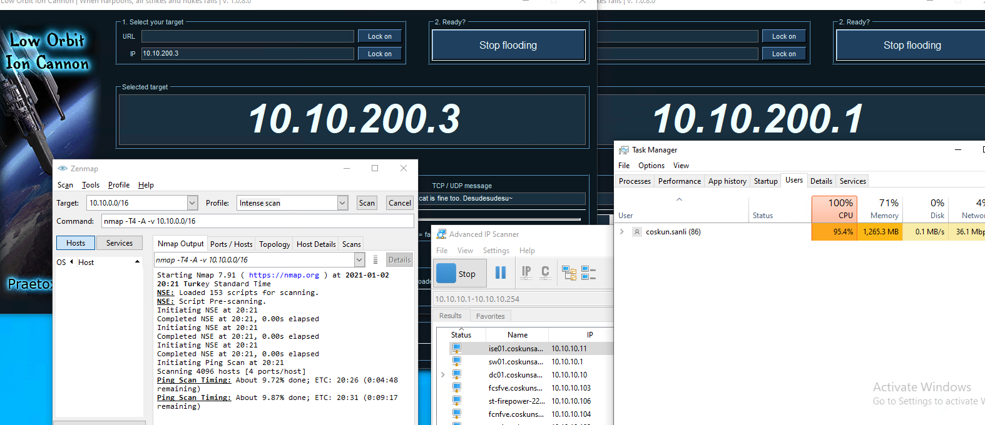This screenshot has width=985, height=425.
Task: Click Stop flooding in the 10.10.200.3 LOIC window
Action: pos(508,45)
